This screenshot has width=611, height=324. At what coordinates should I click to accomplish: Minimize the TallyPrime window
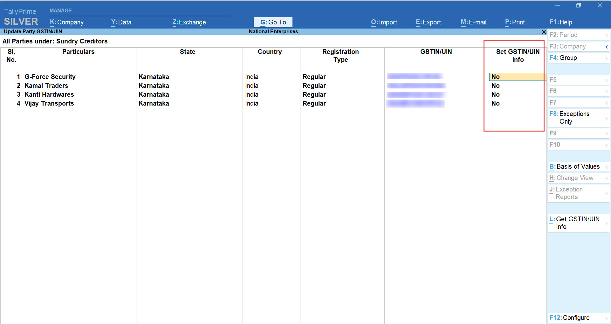558,5
